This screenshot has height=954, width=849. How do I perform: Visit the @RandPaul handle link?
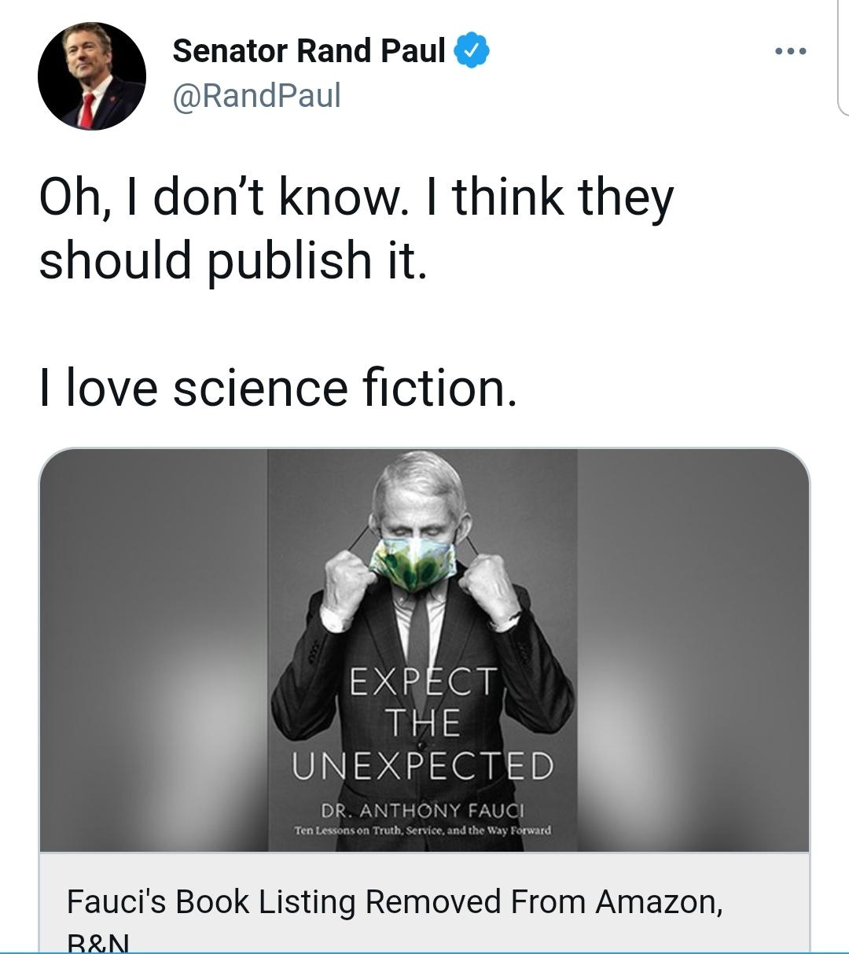point(256,96)
